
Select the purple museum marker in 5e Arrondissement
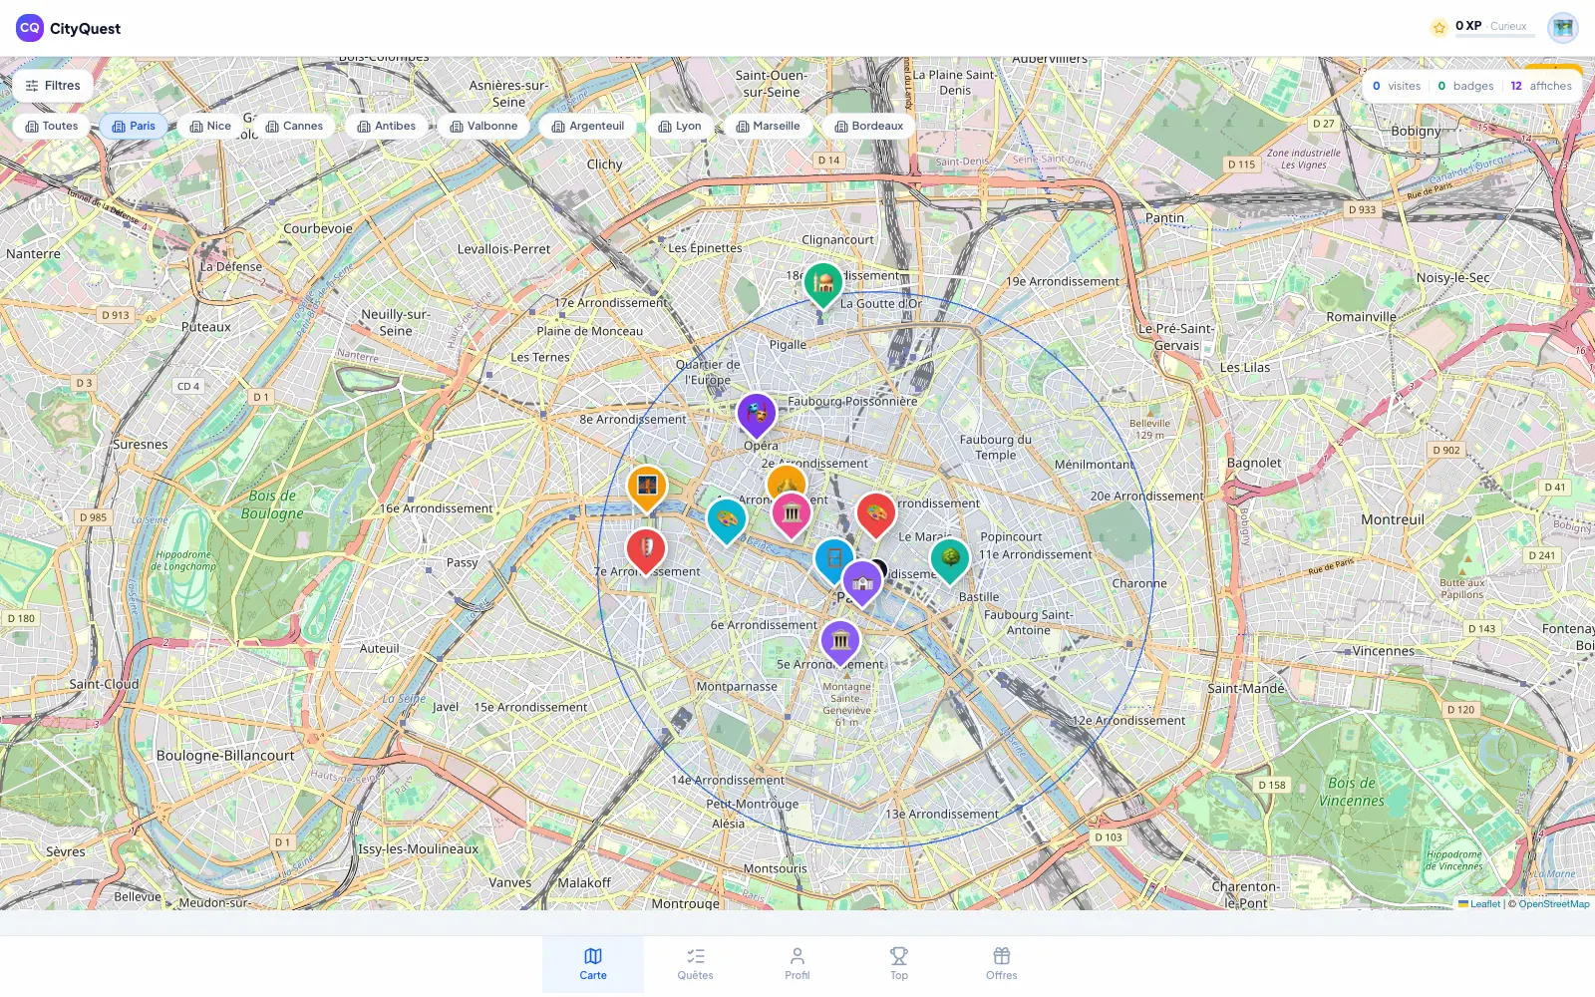840,642
